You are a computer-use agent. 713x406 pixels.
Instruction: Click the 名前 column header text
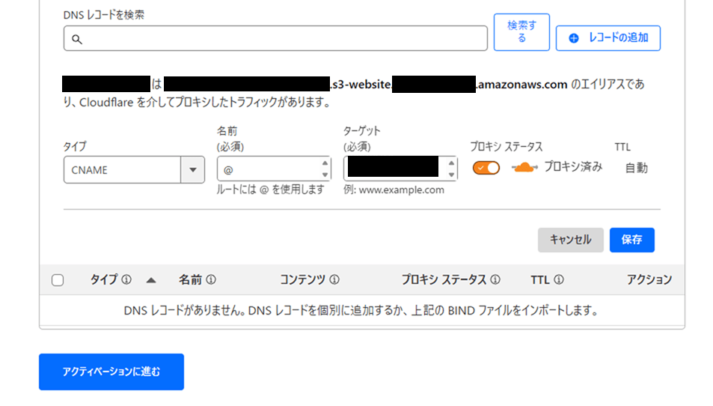[190, 279]
